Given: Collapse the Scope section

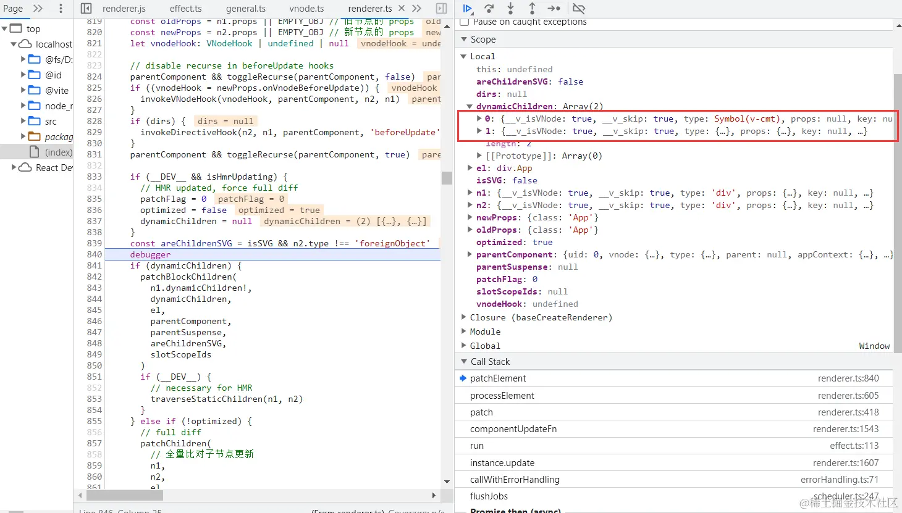Looking at the screenshot, I should [x=464, y=40].
